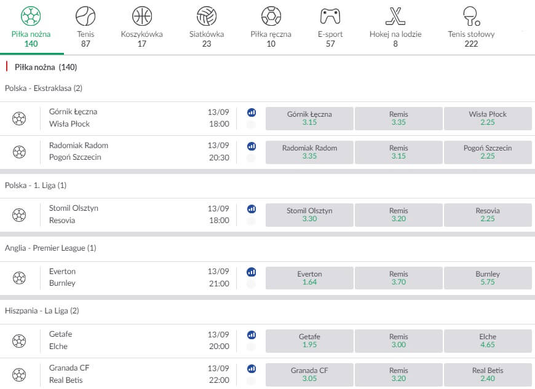The image size is (535, 389).
Task: Select the Piłka nożna sport tab
Action: point(31,27)
